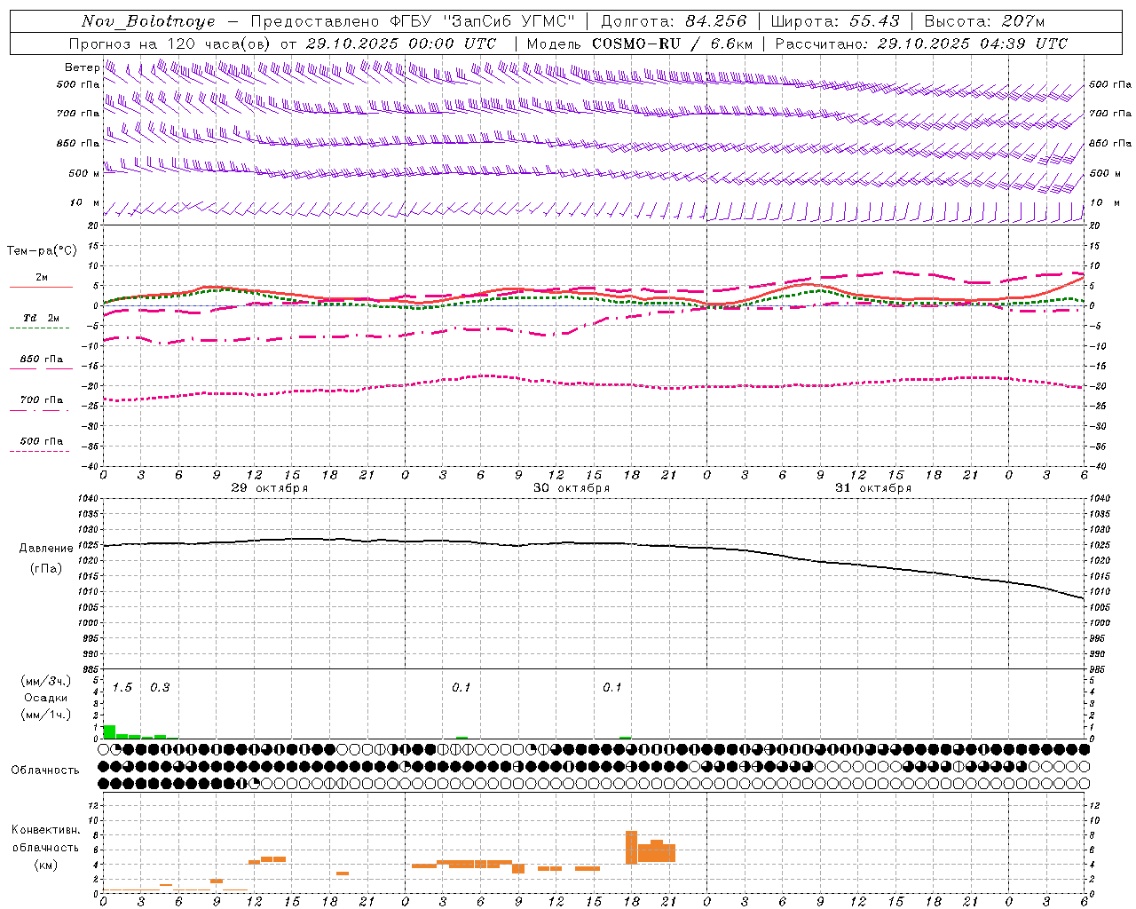The height and width of the screenshot is (909, 1136).
Task: Click the '(гПа)' unit under Давление
Action: coord(46,569)
